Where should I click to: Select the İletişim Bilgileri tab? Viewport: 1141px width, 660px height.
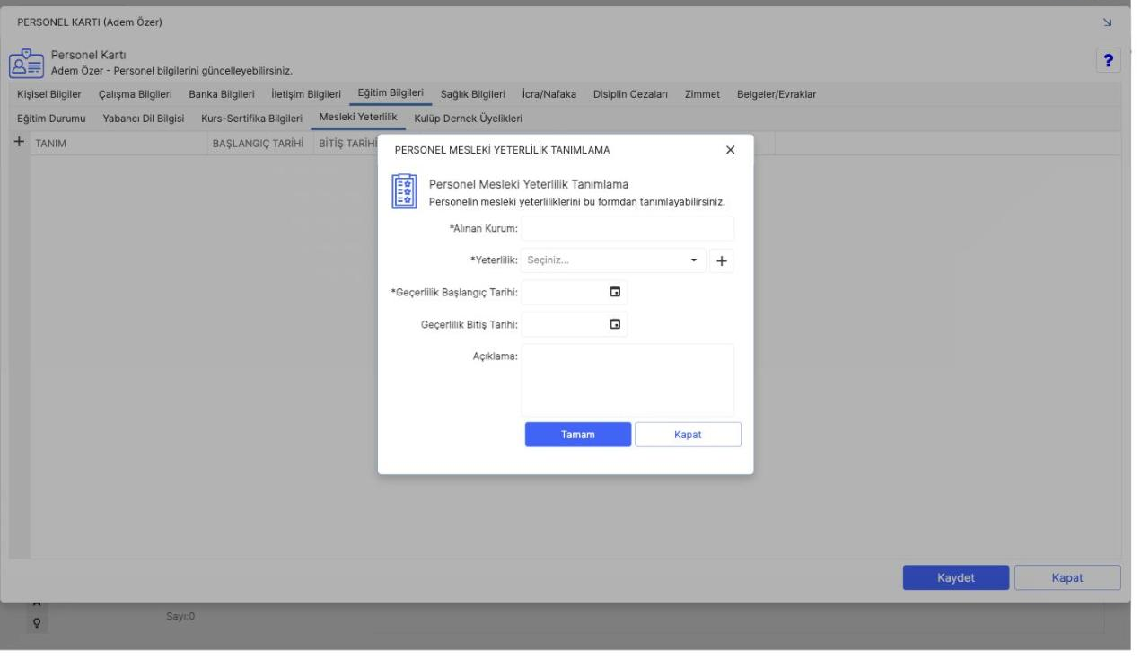coord(305,94)
